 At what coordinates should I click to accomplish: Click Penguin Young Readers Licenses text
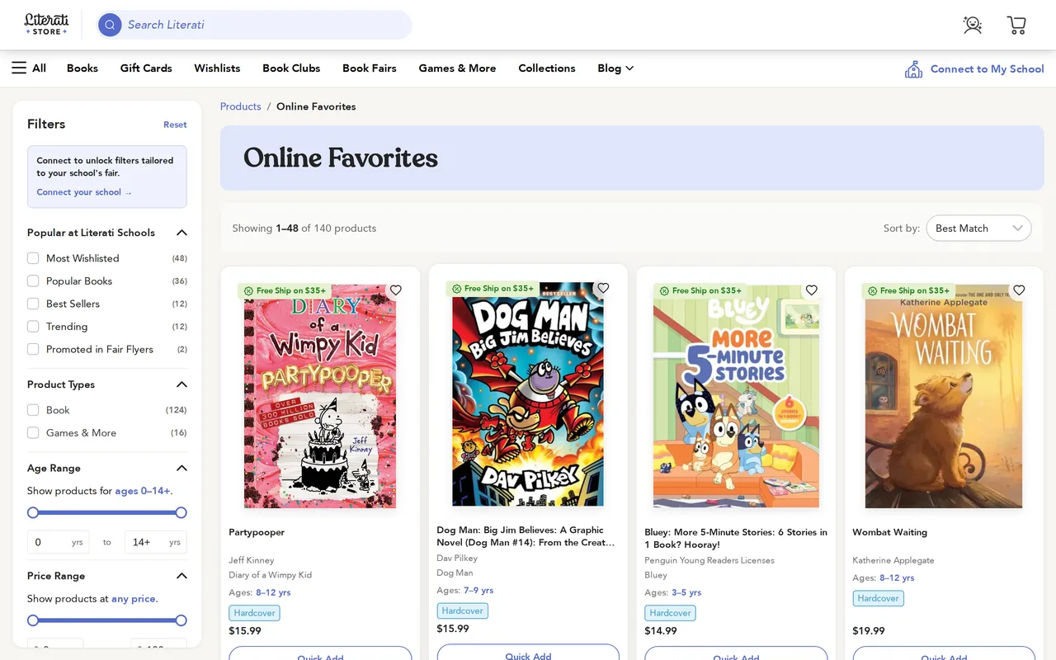tap(709, 560)
